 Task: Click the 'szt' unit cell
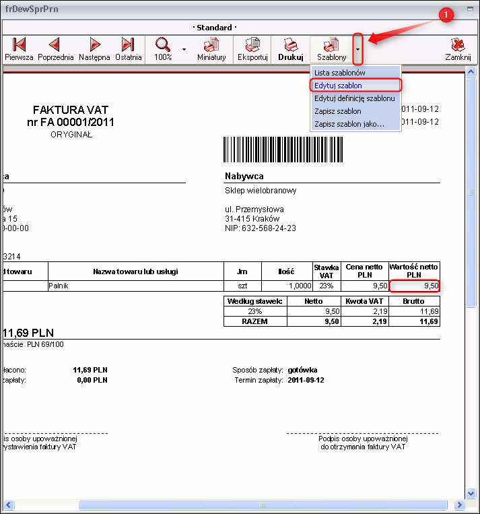(x=242, y=286)
